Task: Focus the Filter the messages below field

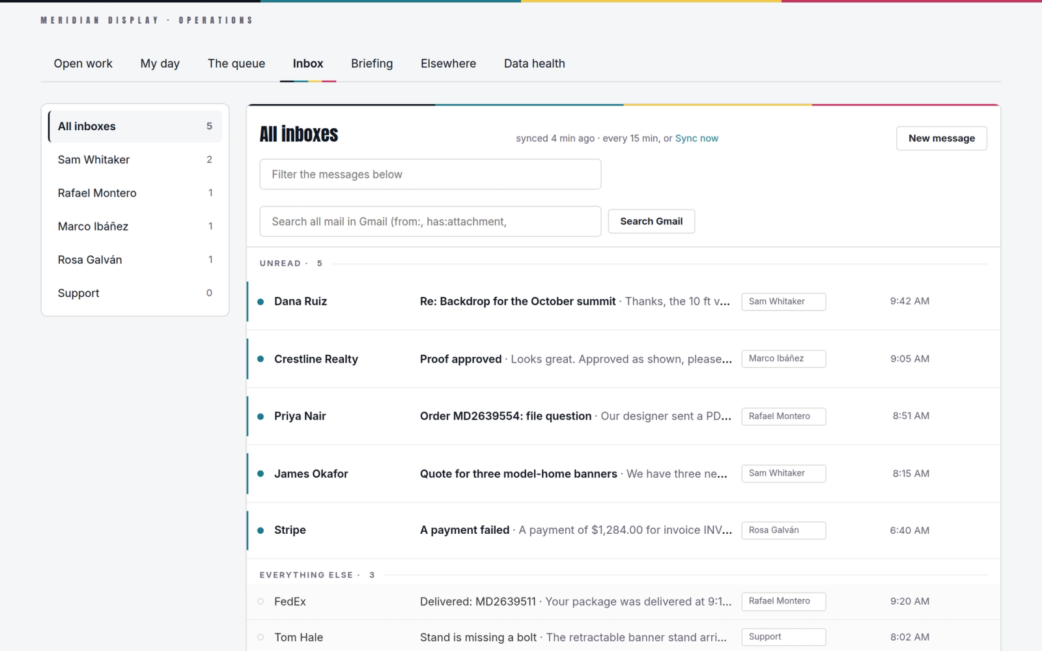Action: [x=430, y=174]
